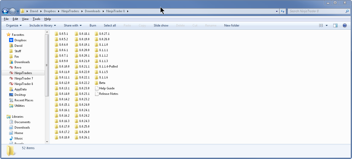Image resolution: width=352 pixels, height=159 pixels.
Task: Select Recent Places in Favorites
Action: pos(24,100)
